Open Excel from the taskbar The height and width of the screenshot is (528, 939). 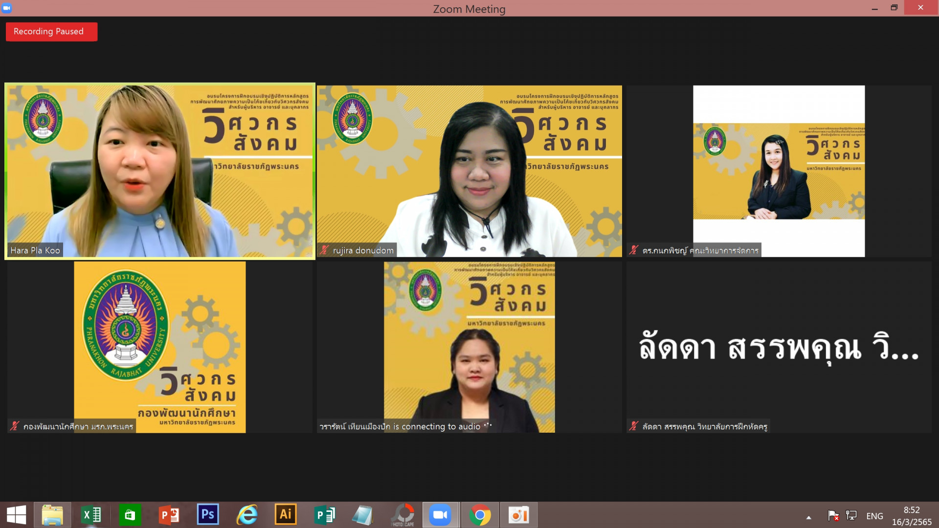(x=91, y=515)
